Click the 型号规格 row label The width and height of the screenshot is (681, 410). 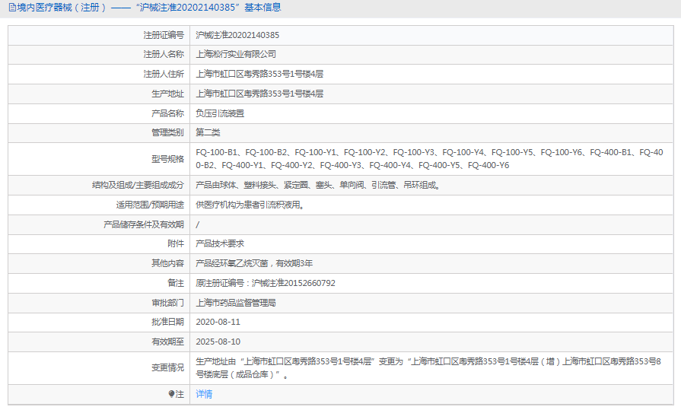coord(167,159)
